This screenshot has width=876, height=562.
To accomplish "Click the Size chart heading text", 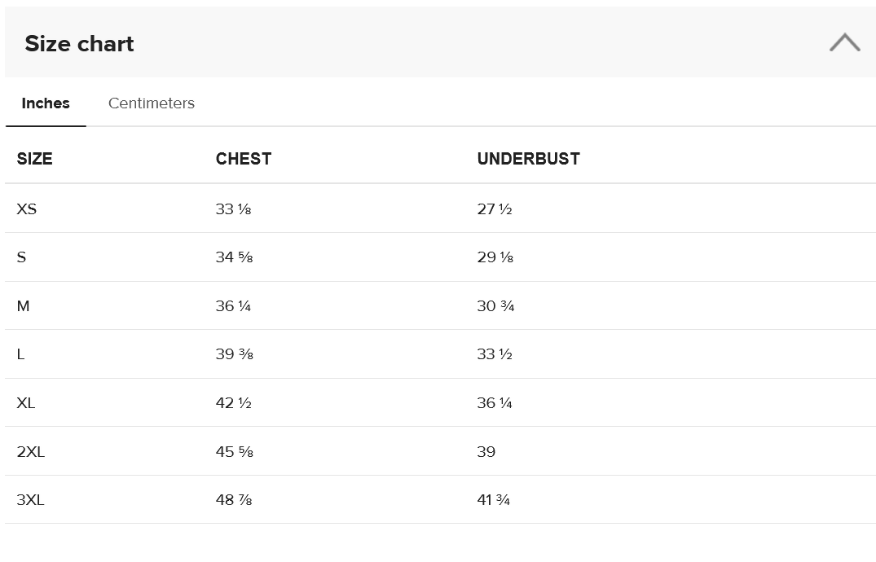I will [79, 44].
